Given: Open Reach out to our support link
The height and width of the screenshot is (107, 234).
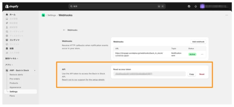Looking at the screenshot, I should [83, 80].
